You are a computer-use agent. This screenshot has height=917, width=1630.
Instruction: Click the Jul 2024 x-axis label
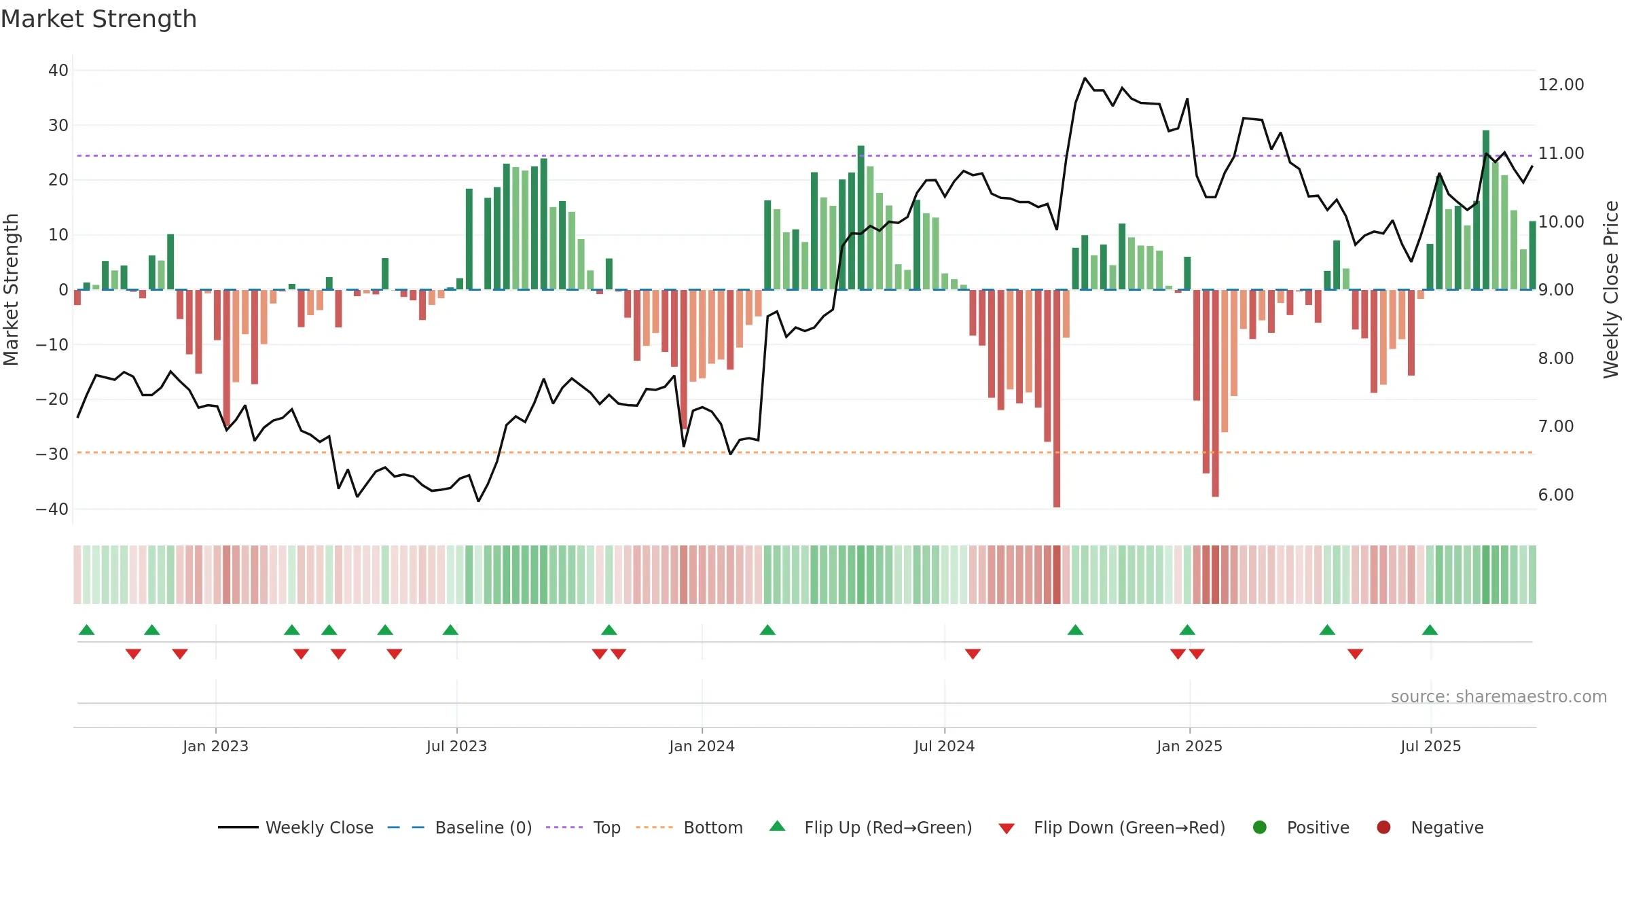pyautogui.click(x=944, y=746)
